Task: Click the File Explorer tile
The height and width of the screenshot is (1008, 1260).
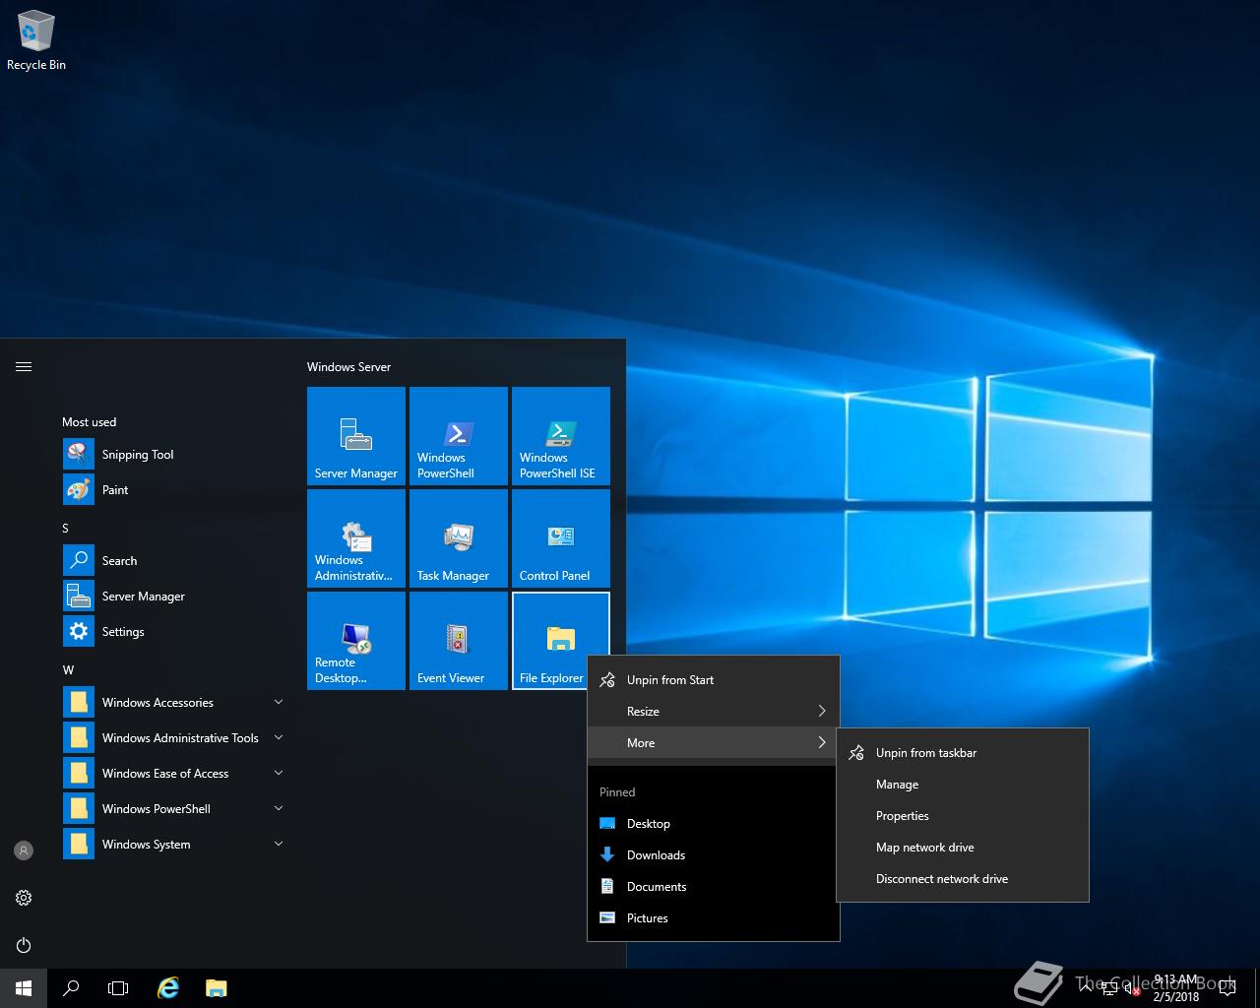Action: point(561,641)
